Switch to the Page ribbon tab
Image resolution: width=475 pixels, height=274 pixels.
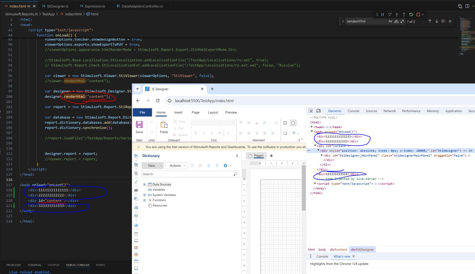(x=196, y=112)
